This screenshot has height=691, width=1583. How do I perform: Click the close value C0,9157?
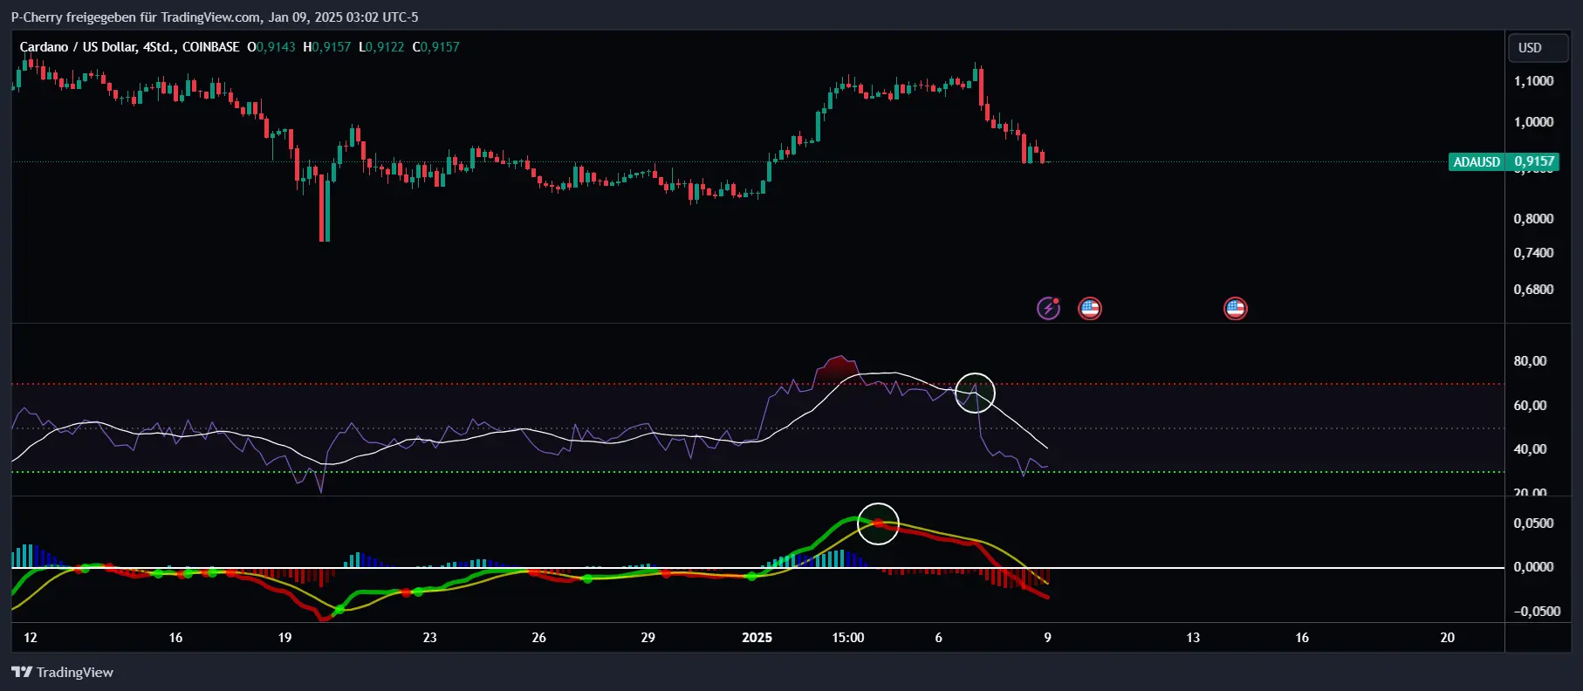pos(435,47)
